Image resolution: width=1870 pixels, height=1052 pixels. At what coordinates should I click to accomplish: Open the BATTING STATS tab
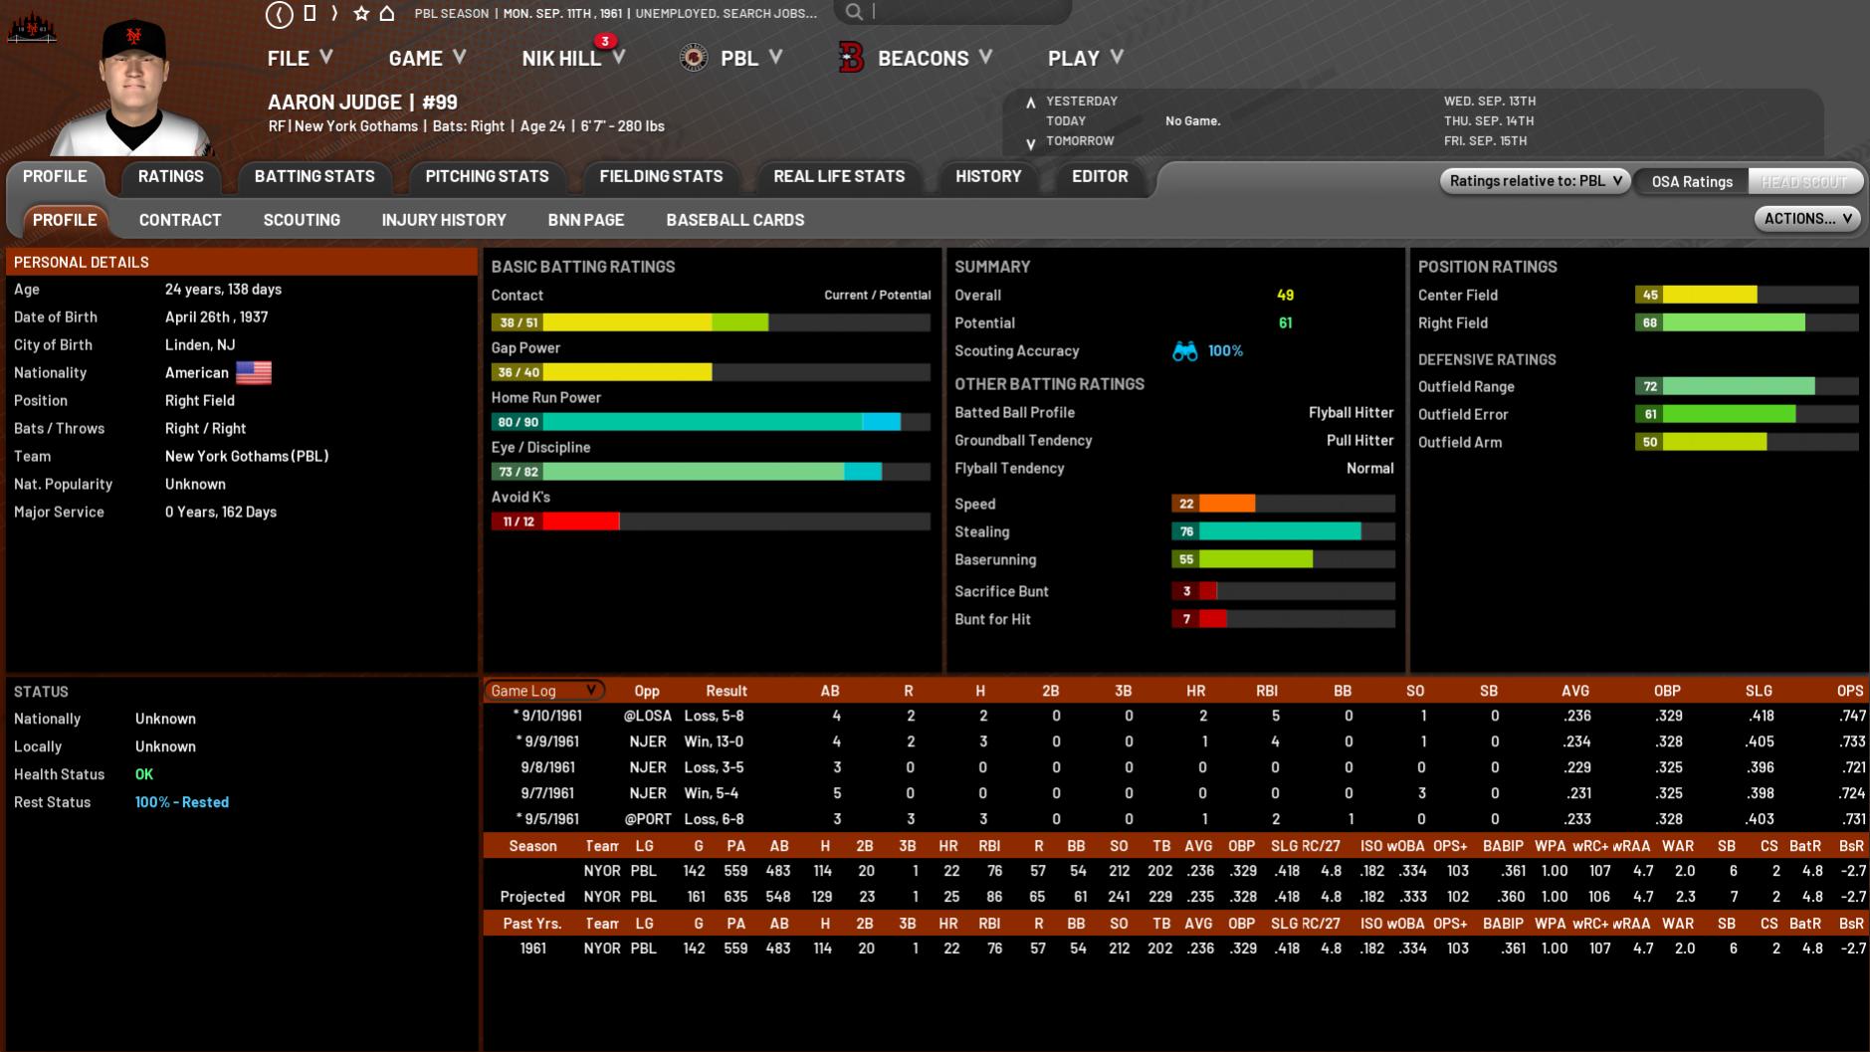click(x=314, y=176)
